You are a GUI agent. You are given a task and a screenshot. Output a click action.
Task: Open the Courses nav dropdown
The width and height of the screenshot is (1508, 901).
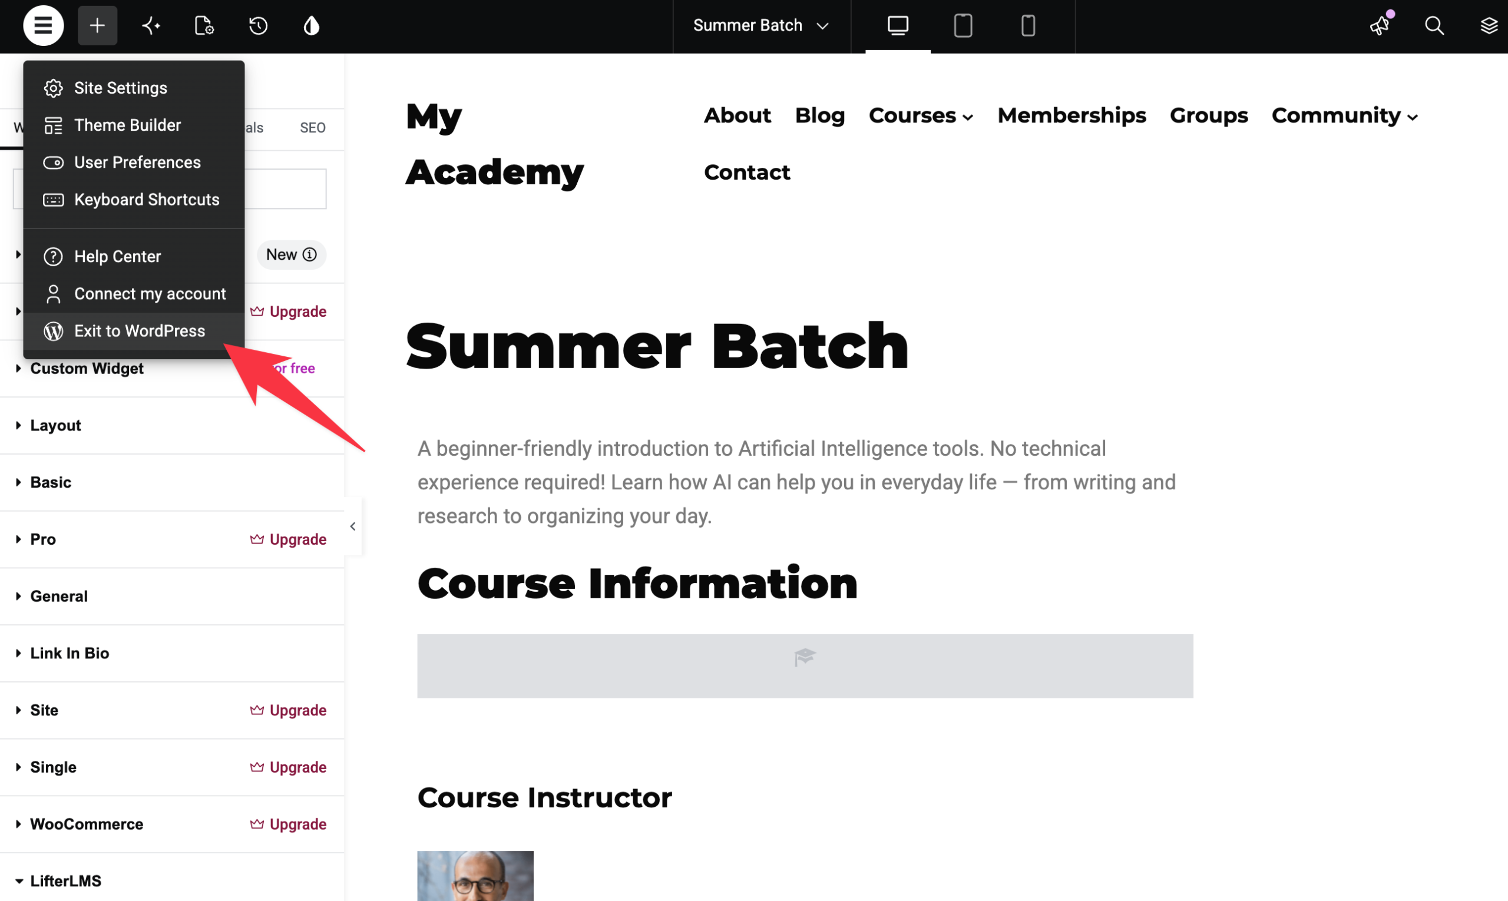click(x=921, y=115)
